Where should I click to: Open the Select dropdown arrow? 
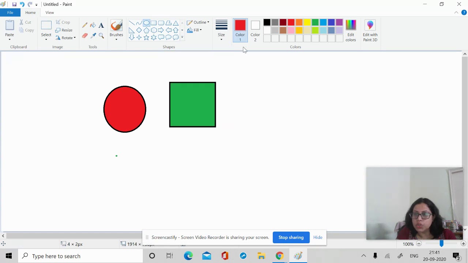coord(46,39)
